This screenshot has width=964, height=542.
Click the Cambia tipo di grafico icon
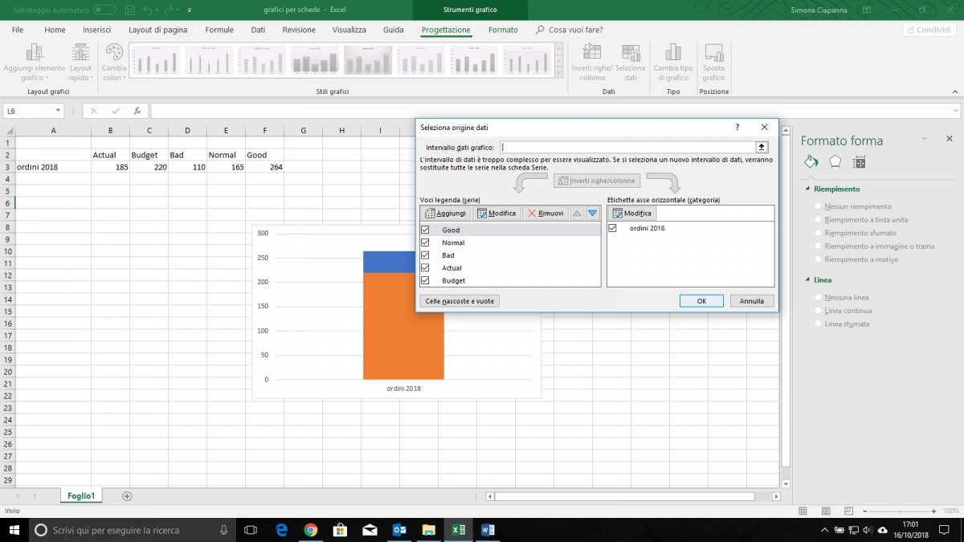coord(672,54)
